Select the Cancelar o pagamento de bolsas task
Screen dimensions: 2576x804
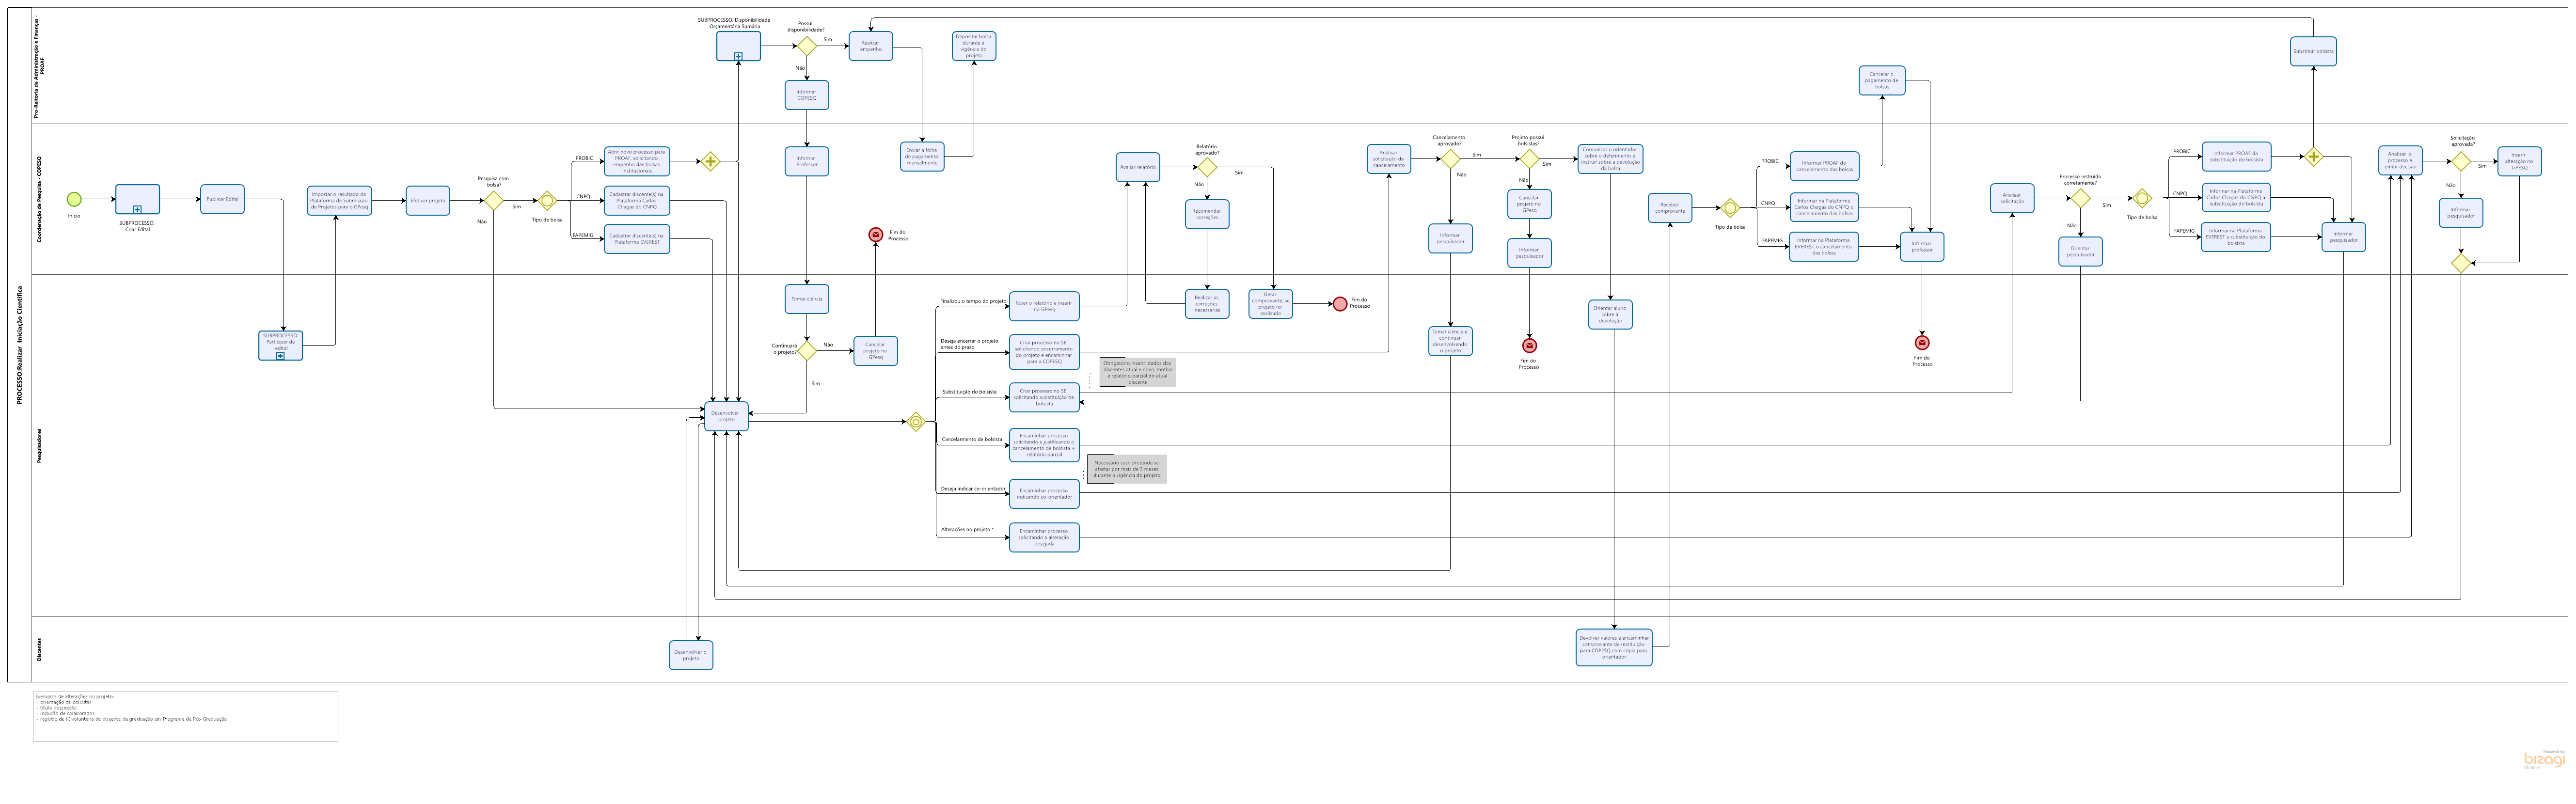(x=1882, y=80)
